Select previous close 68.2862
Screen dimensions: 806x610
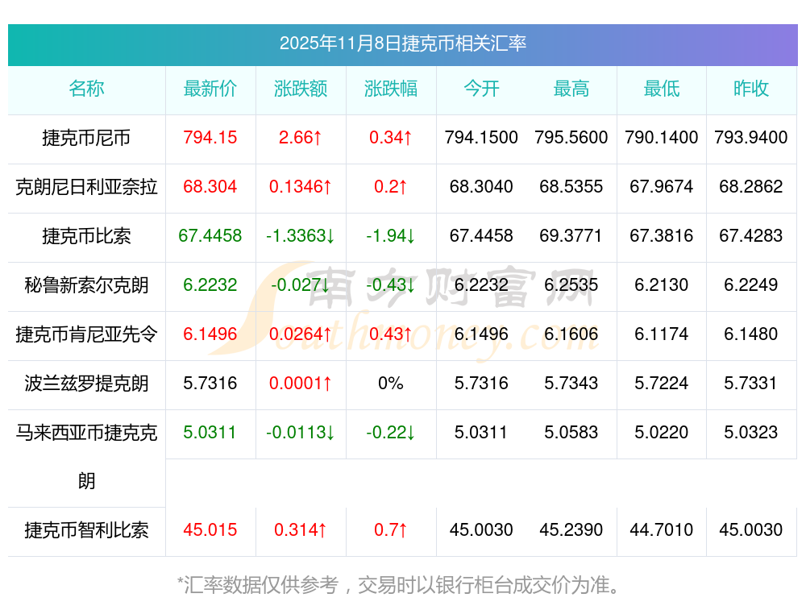point(751,187)
